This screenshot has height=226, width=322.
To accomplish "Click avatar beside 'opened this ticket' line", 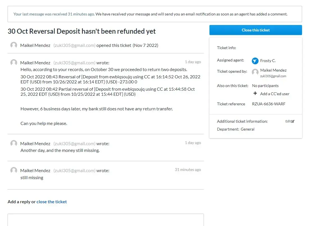I will (x=14, y=45).
